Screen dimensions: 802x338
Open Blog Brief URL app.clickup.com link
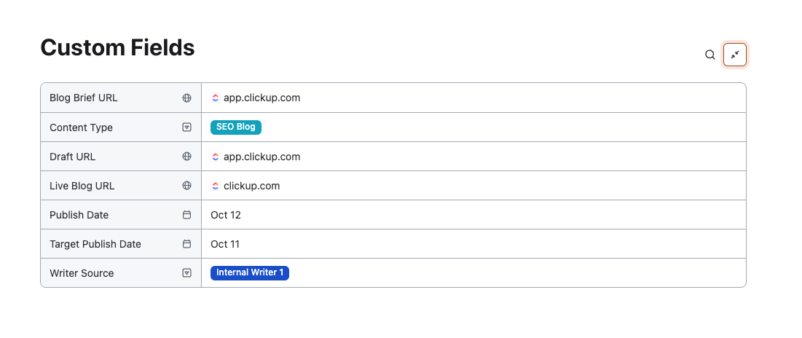pyautogui.click(x=262, y=98)
